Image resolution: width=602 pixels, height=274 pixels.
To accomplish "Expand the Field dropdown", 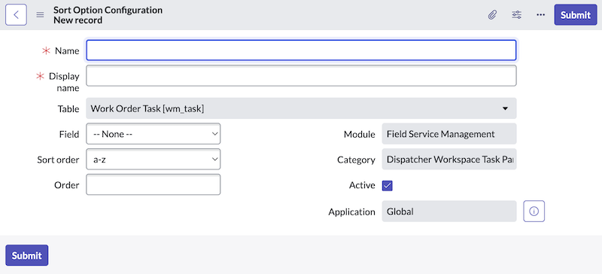I will pyautogui.click(x=154, y=134).
